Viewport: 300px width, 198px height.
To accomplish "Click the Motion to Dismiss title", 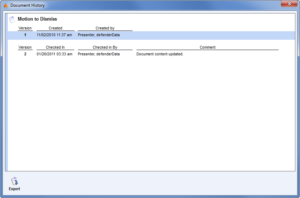I will click(37, 19).
